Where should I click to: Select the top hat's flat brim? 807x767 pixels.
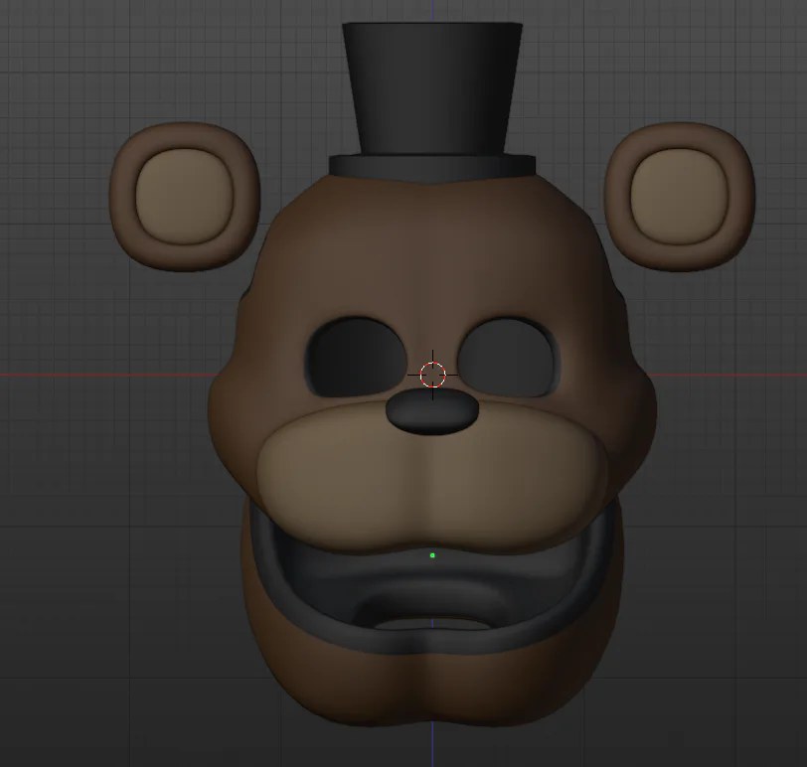pyautogui.click(x=432, y=168)
